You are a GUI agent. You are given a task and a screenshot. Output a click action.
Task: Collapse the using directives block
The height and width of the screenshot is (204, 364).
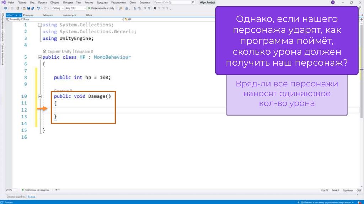coord(39,25)
